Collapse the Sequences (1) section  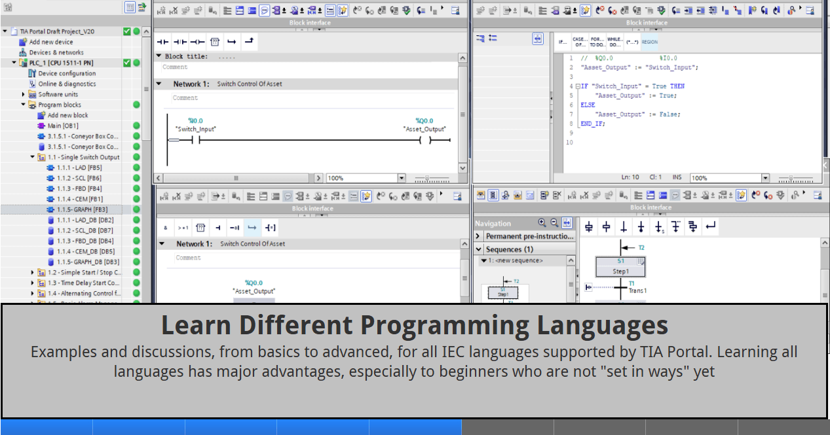[x=478, y=249]
